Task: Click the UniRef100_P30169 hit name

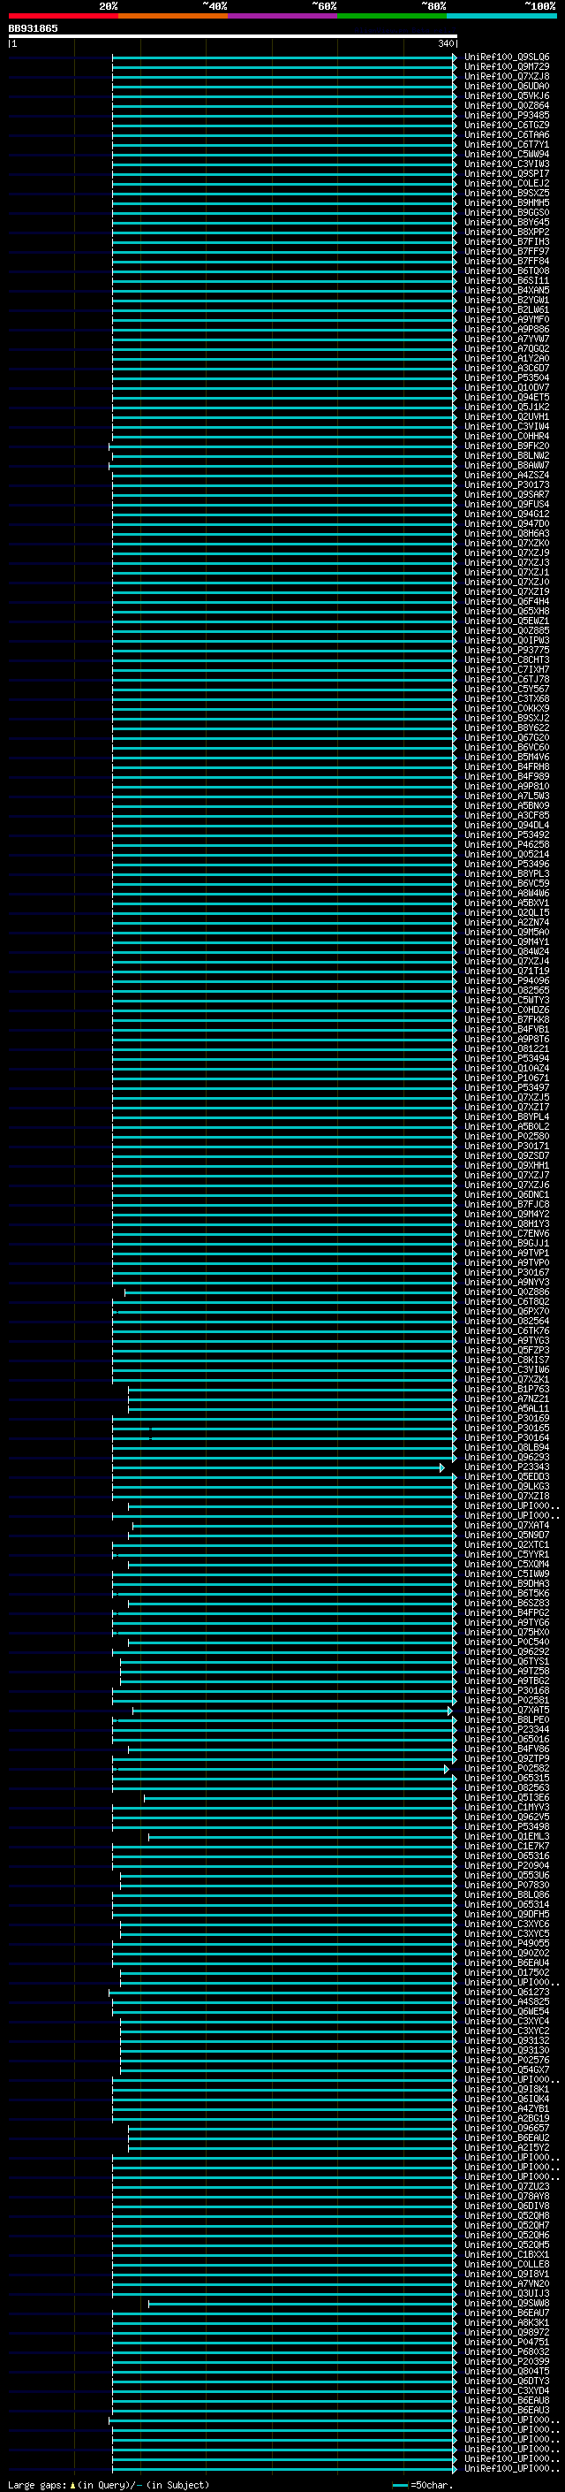Action: (x=507, y=1419)
